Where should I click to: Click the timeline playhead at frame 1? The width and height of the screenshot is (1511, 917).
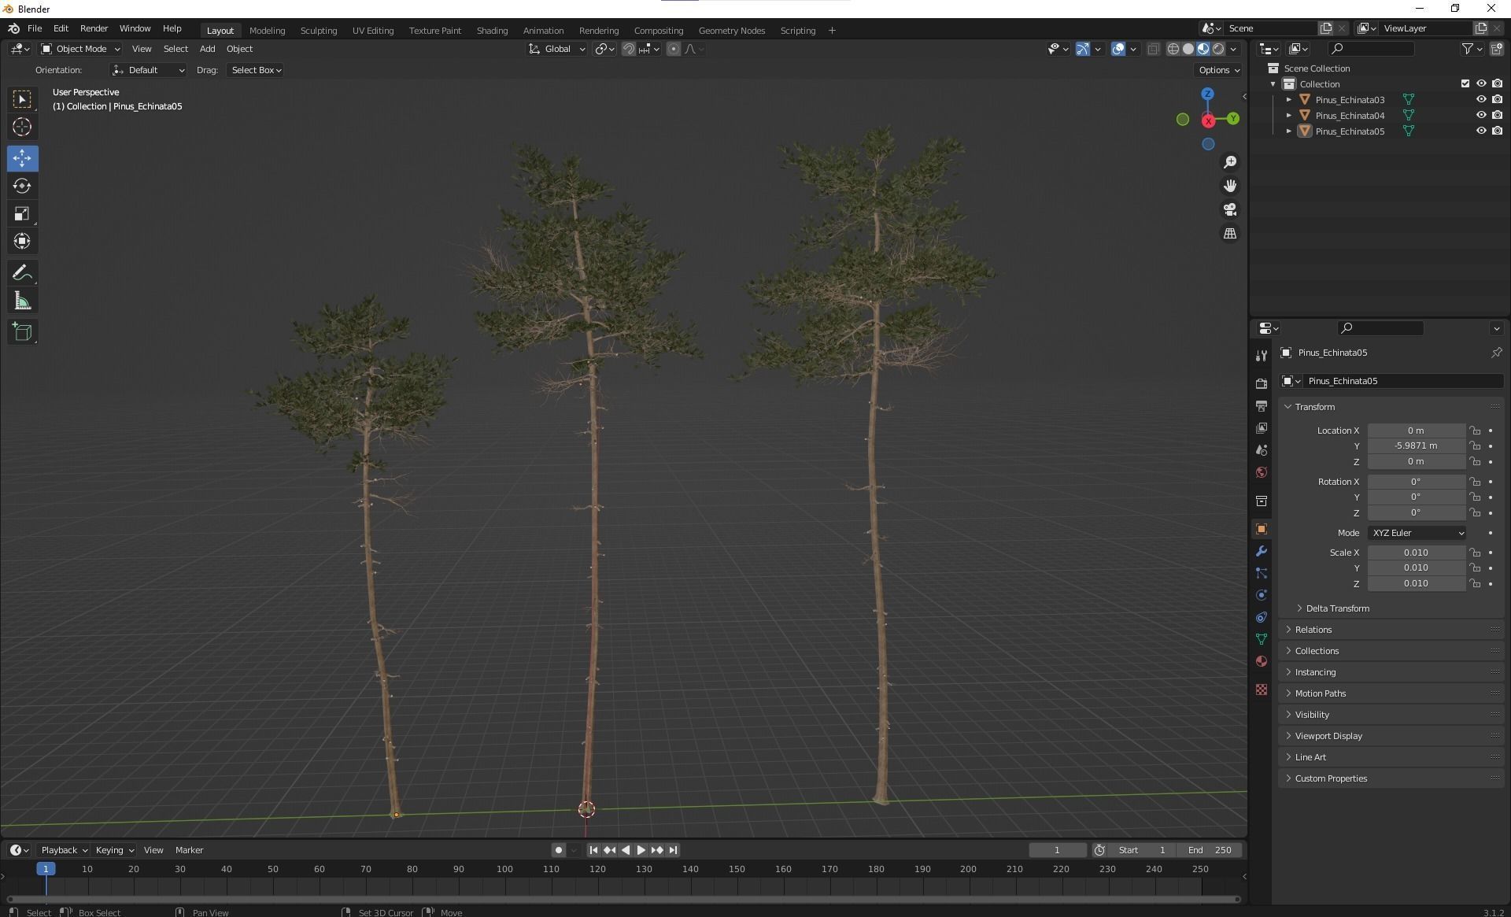click(x=46, y=869)
